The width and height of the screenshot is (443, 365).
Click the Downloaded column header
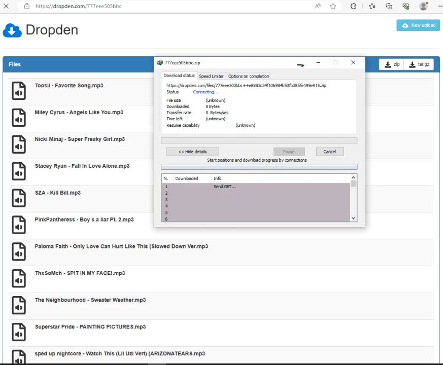(192, 178)
